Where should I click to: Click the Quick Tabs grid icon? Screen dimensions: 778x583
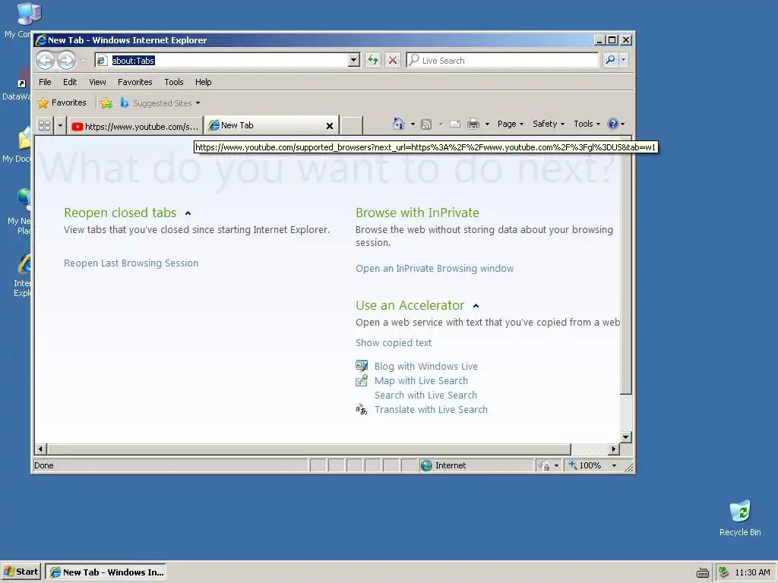pyautogui.click(x=44, y=126)
